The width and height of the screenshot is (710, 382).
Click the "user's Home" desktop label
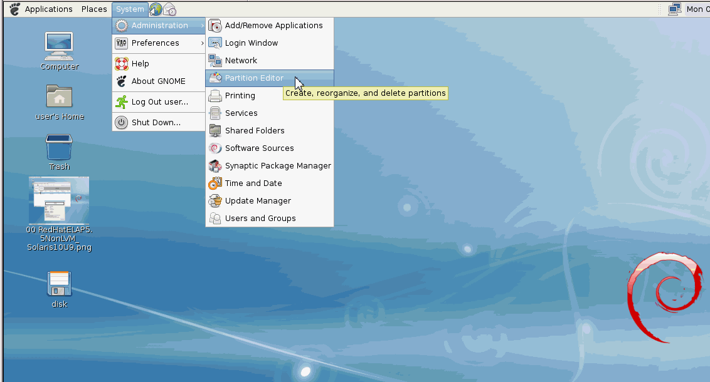pos(60,116)
